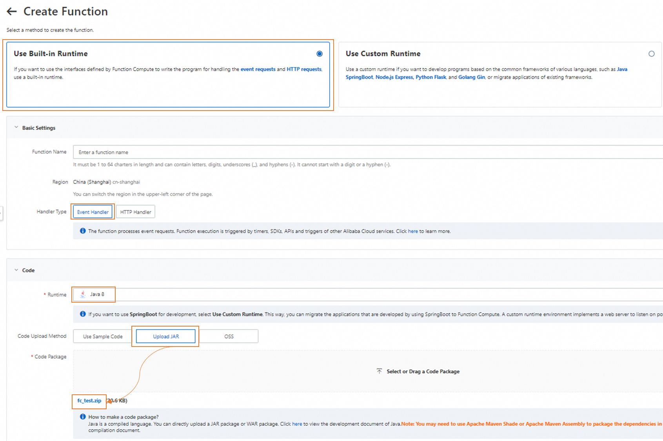Screen dimensions: 663x441
Task: Click the back arrow beside Create Function
Action: [12, 12]
